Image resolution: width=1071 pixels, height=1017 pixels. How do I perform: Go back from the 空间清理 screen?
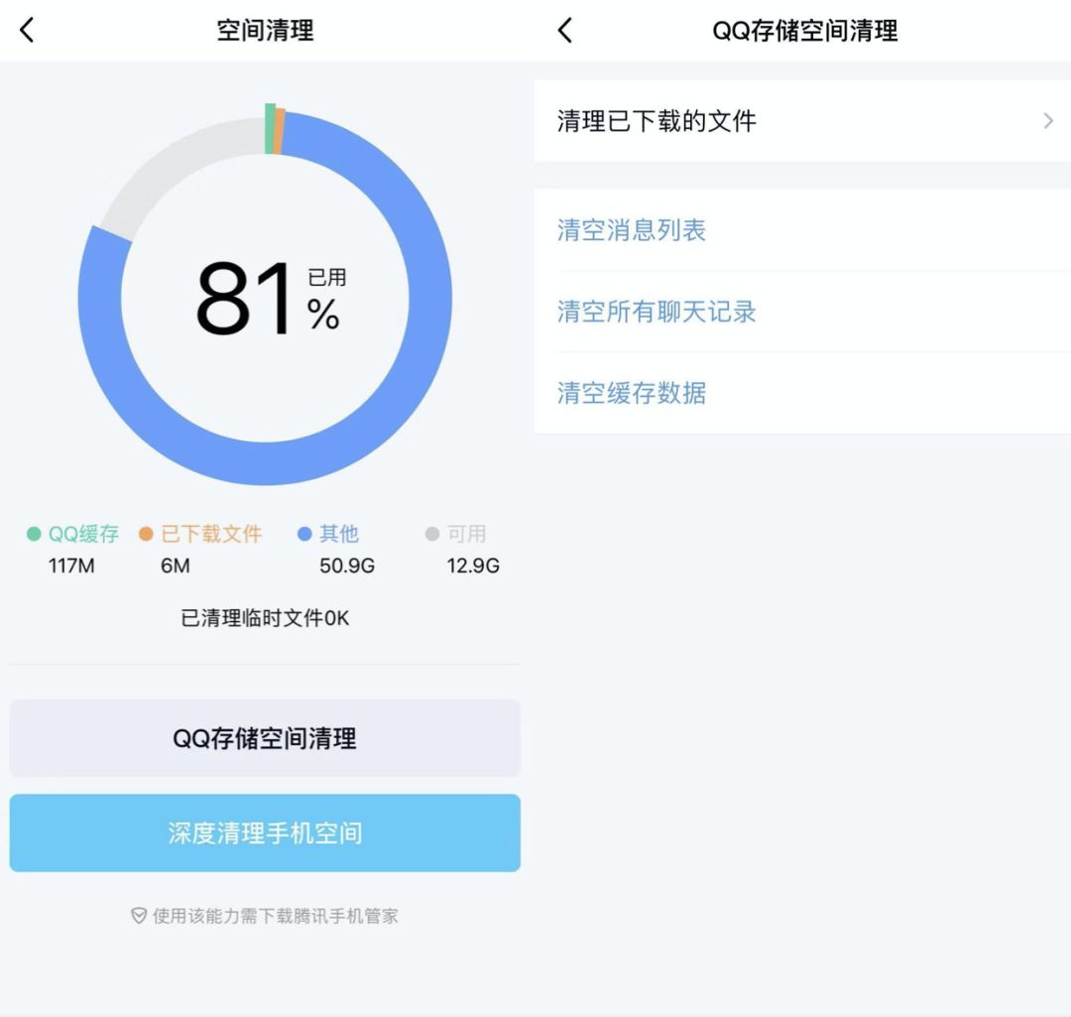tap(27, 30)
